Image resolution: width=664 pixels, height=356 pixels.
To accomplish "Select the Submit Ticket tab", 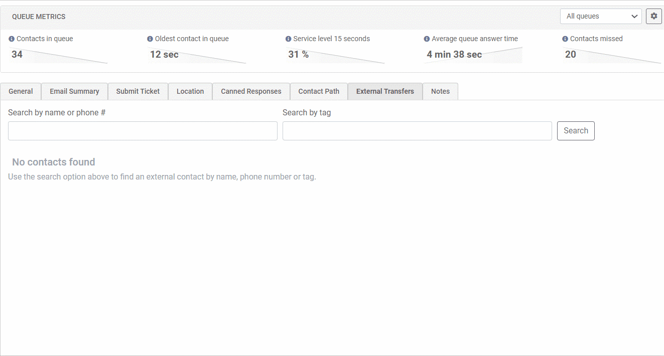I will [138, 91].
